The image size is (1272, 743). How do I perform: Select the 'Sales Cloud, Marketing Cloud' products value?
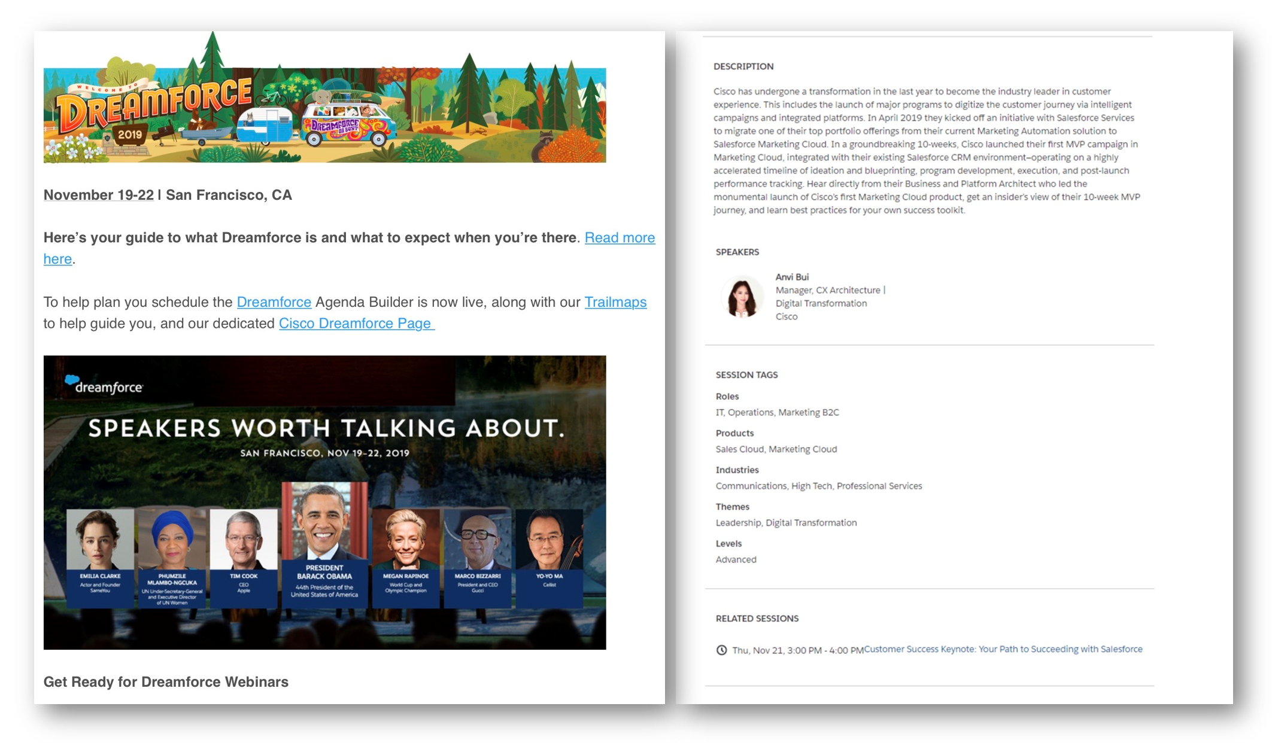click(x=776, y=449)
